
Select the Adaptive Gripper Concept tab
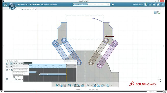pos(26,9)
